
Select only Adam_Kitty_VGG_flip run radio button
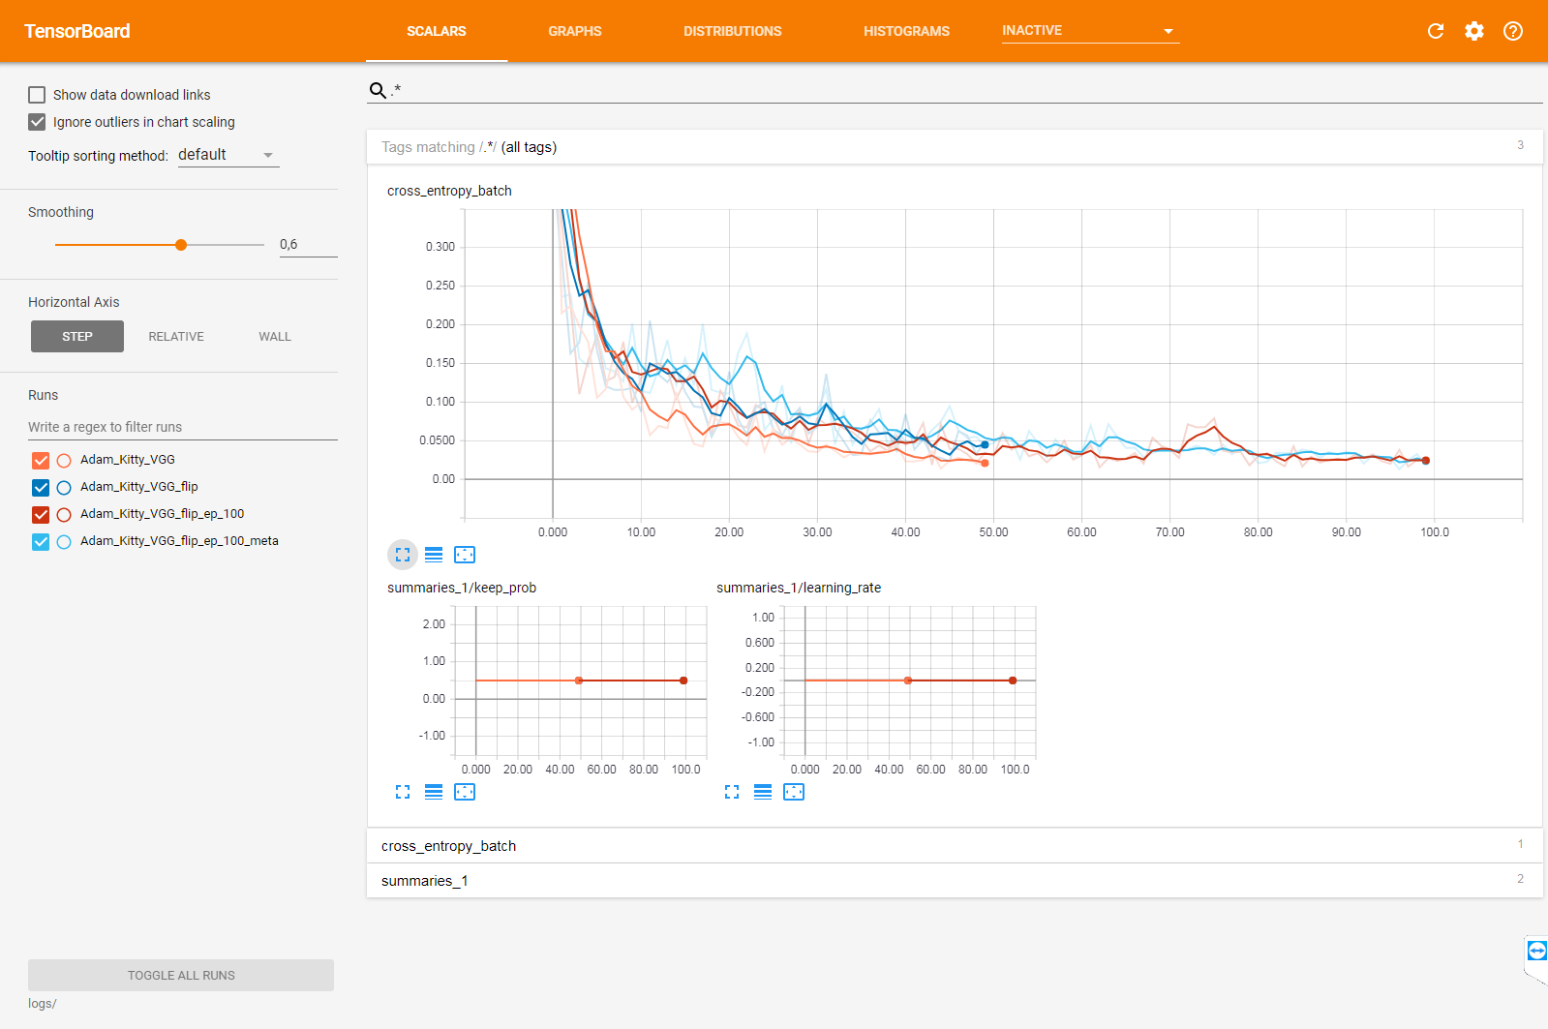point(64,488)
